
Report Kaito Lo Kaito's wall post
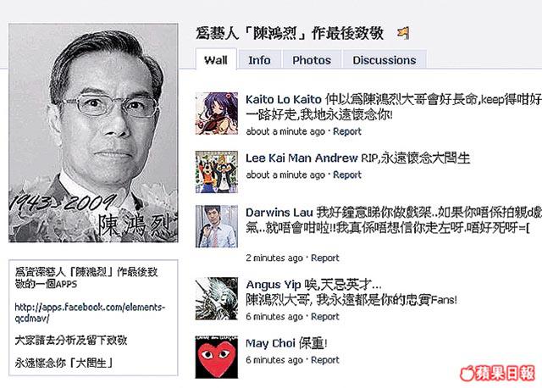click(347, 131)
